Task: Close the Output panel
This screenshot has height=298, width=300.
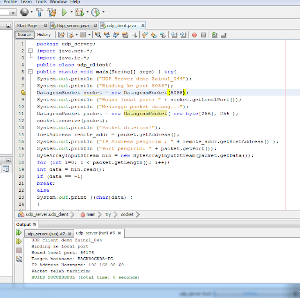Action: [35, 224]
